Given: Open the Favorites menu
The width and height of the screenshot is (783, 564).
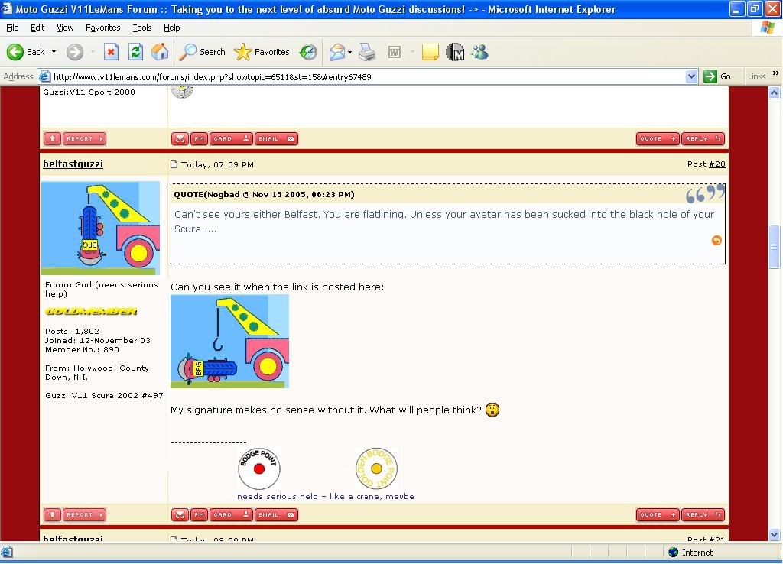Looking at the screenshot, I should (103, 28).
